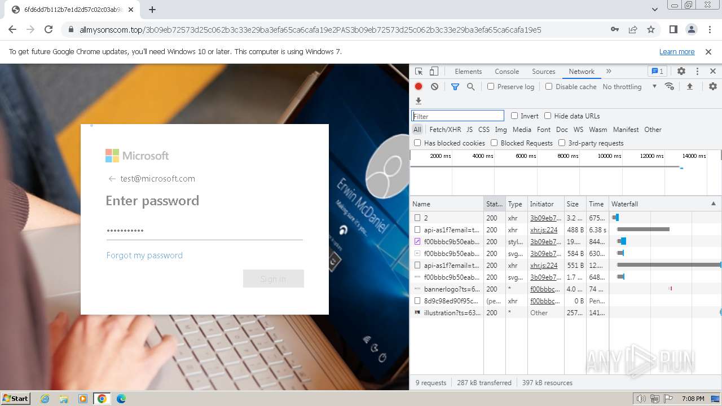Check the Invert filter checkbox
Screen dimensions: 722x406
coord(514,116)
